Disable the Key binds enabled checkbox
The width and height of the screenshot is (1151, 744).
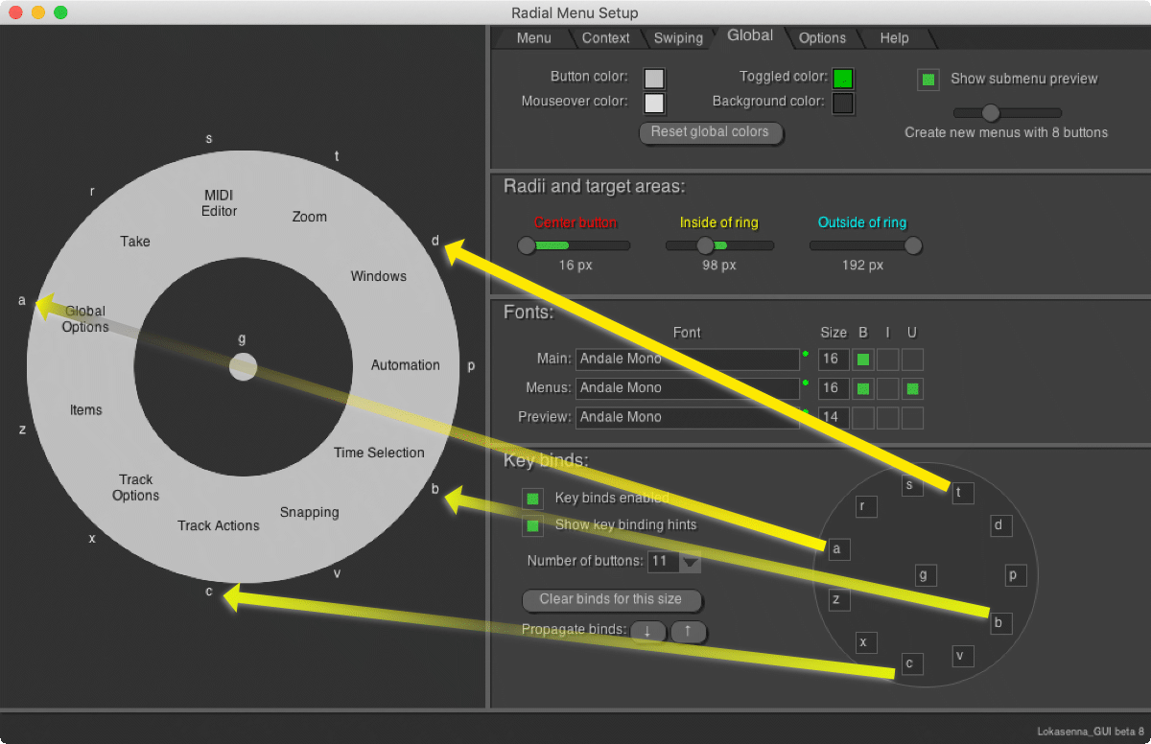532,499
